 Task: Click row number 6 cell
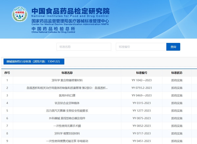pyautogui.click(x=7, y=118)
